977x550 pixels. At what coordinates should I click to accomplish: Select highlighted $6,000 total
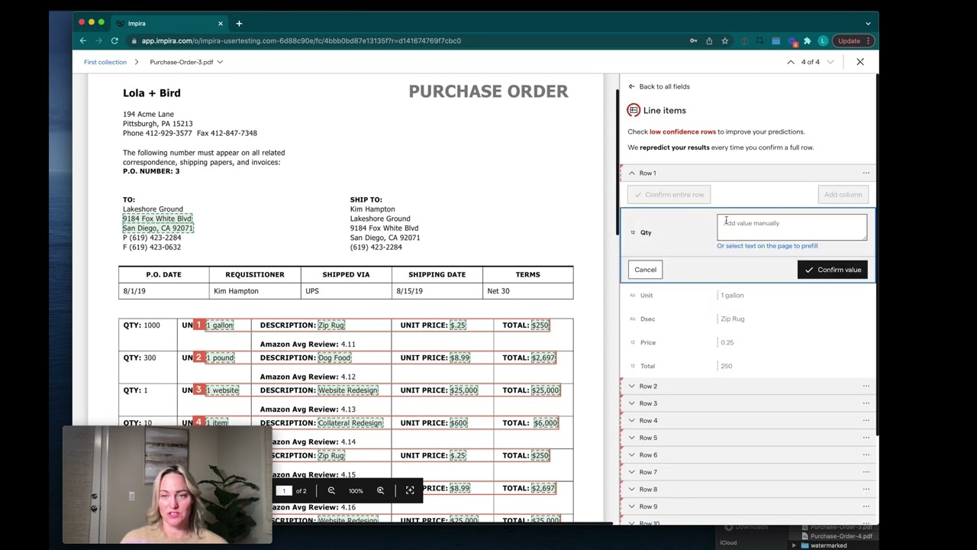(546, 422)
